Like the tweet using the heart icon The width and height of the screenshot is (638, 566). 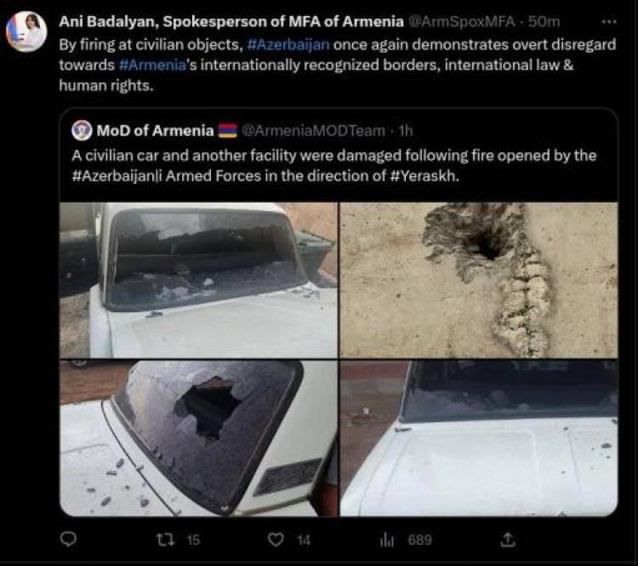tap(276, 540)
